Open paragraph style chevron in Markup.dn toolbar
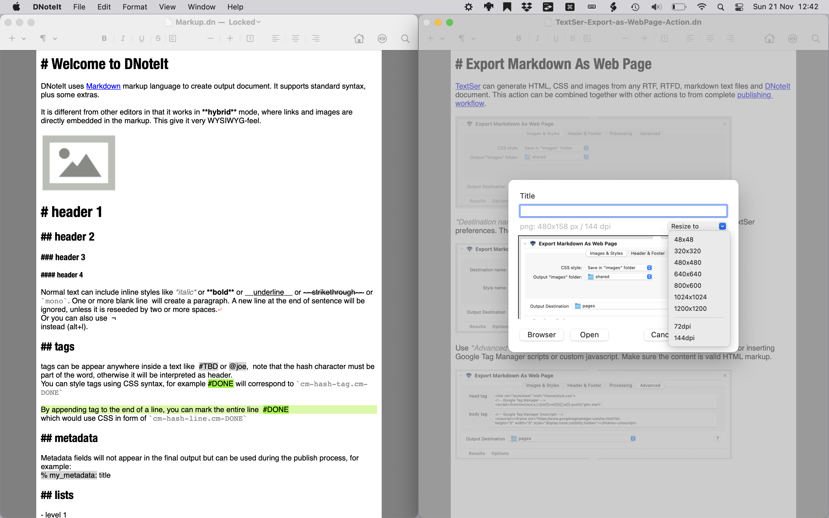The width and height of the screenshot is (829, 518). pyautogui.click(x=55, y=39)
